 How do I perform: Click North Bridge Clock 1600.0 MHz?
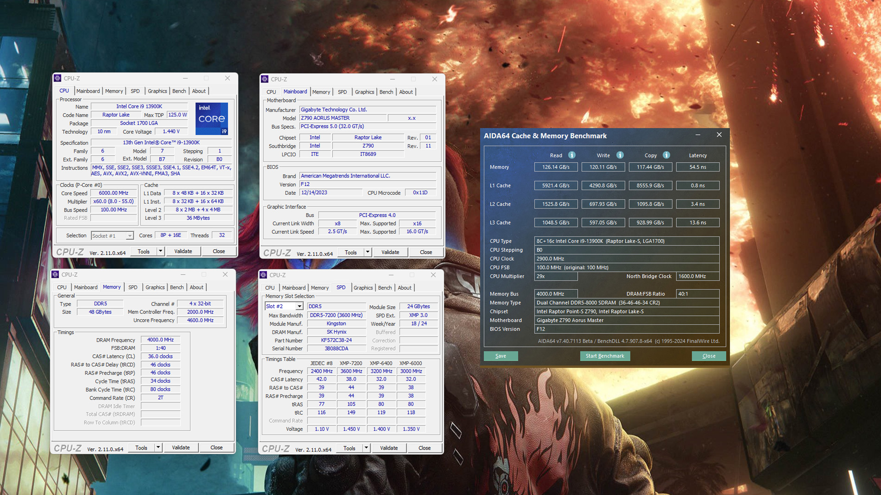(697, 276)
